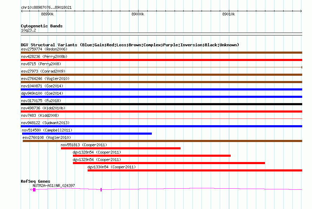The image size is (312, 209).
Task: Click the 88990k ruler tick label
Action: click(47, 14)
